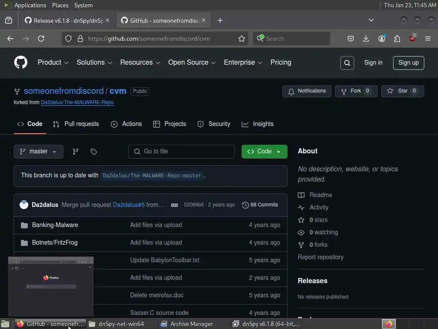View the 68 Commits history
This screenshot has height=329, width=438.
point(260,205)
